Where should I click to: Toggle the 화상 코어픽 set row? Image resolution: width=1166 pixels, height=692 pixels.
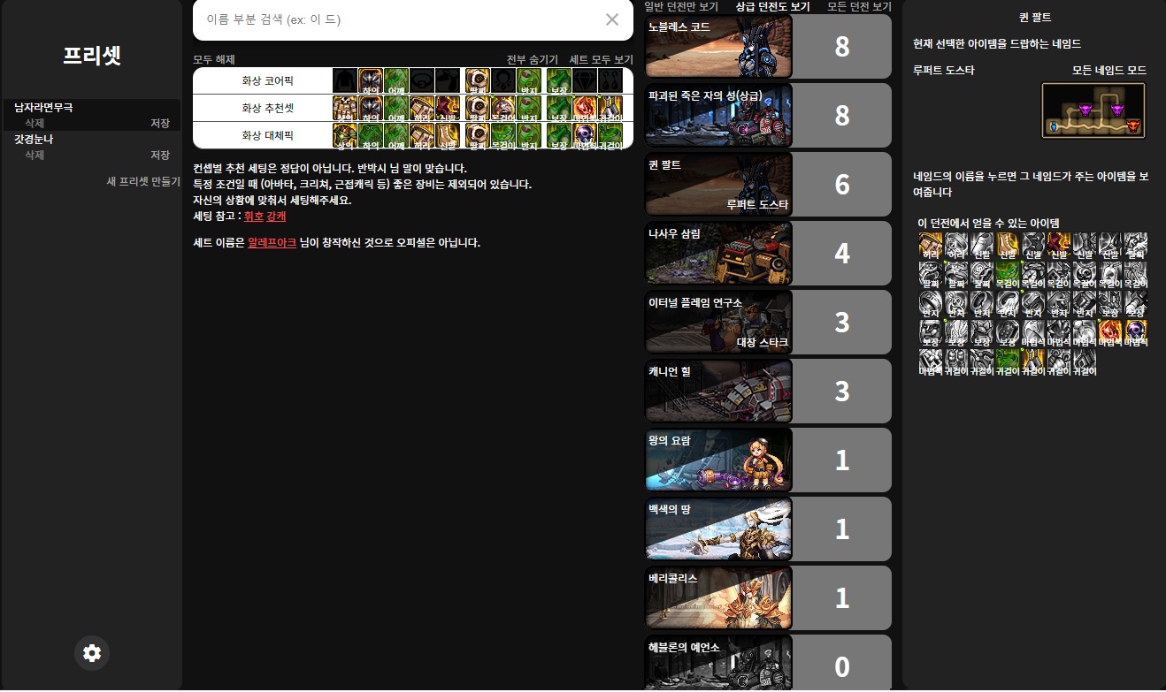(262, 80)
